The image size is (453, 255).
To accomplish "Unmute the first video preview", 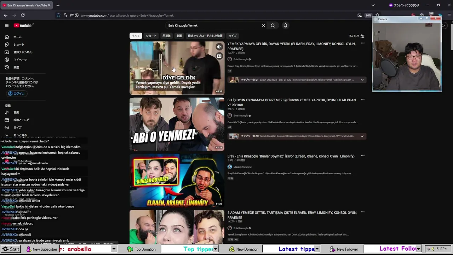I will point(219,47).
